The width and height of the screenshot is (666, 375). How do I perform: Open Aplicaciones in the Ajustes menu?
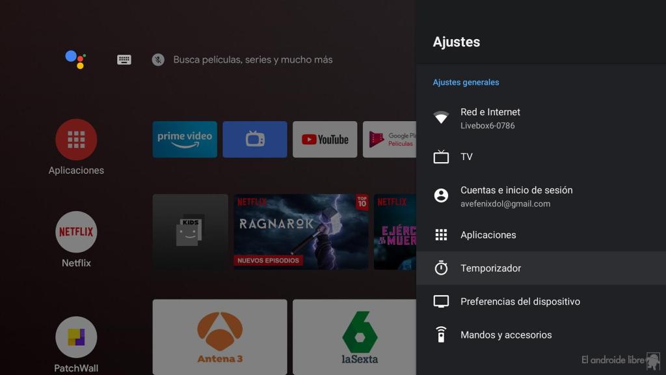(541, 234)
